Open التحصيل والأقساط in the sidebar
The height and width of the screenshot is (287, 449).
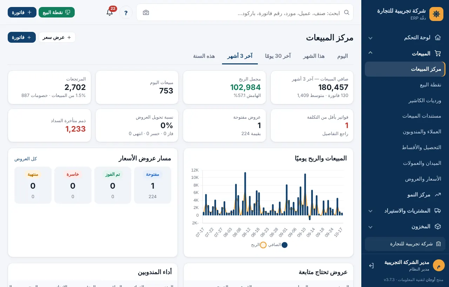point(405,147)
